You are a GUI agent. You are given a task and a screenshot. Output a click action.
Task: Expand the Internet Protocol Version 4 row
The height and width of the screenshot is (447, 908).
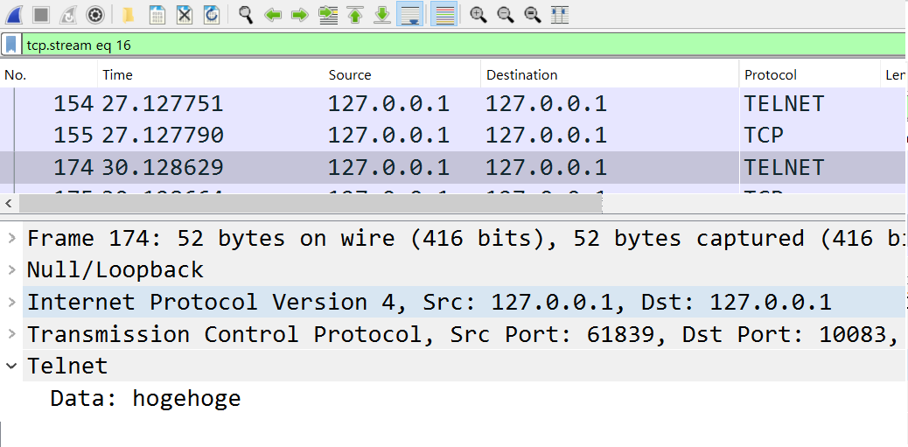tap(11, 302)
